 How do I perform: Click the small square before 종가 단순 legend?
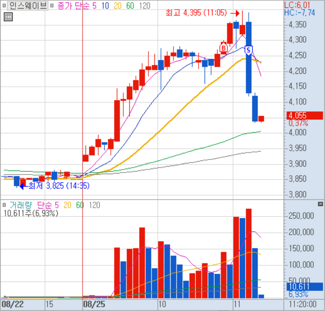(53, 6)
